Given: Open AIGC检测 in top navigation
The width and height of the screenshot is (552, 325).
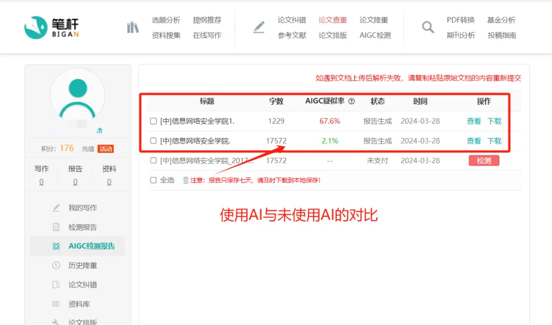Looking at the screenshot, I should coord(375,35).
